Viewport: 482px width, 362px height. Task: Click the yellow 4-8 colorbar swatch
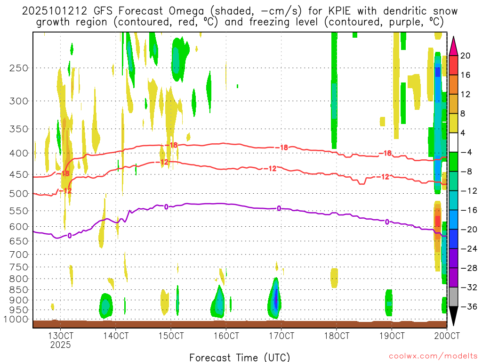(453, 123)
